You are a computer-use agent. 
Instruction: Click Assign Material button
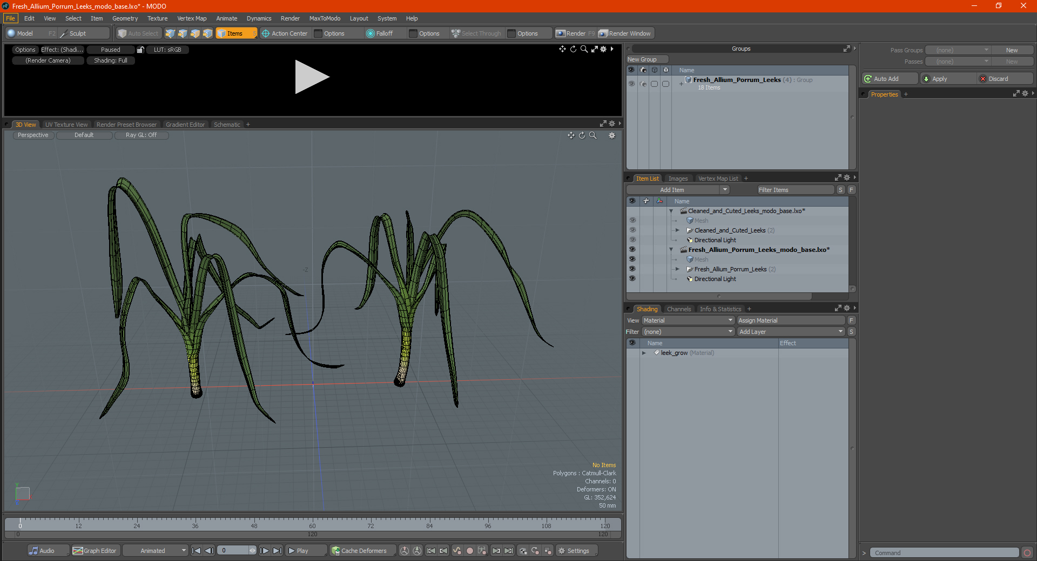(x=791, y=320)
